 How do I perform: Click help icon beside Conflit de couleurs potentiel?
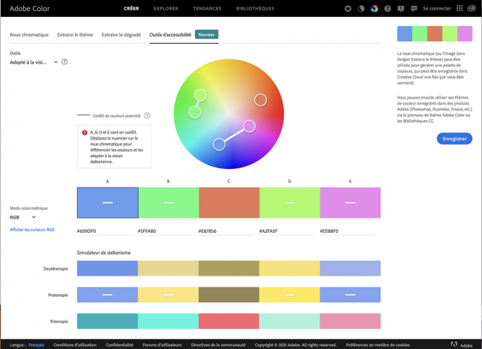(x=147, y=116)
